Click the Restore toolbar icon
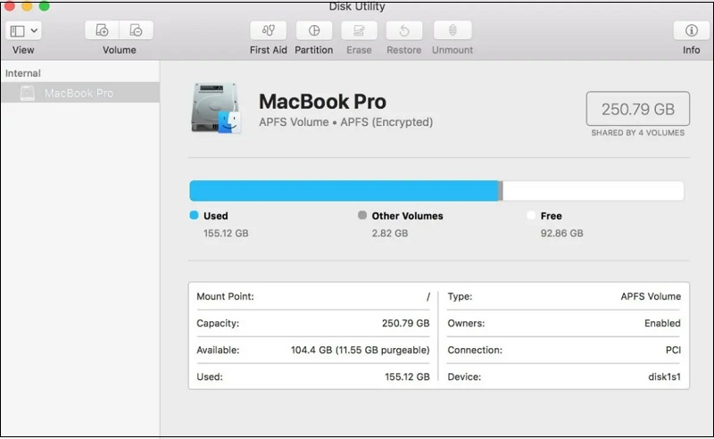The image size is (714, 439). point(404,30)
